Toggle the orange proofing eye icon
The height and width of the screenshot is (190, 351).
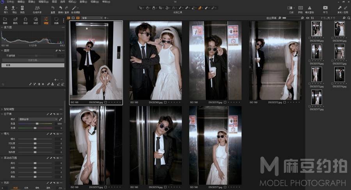coord(78,18)
